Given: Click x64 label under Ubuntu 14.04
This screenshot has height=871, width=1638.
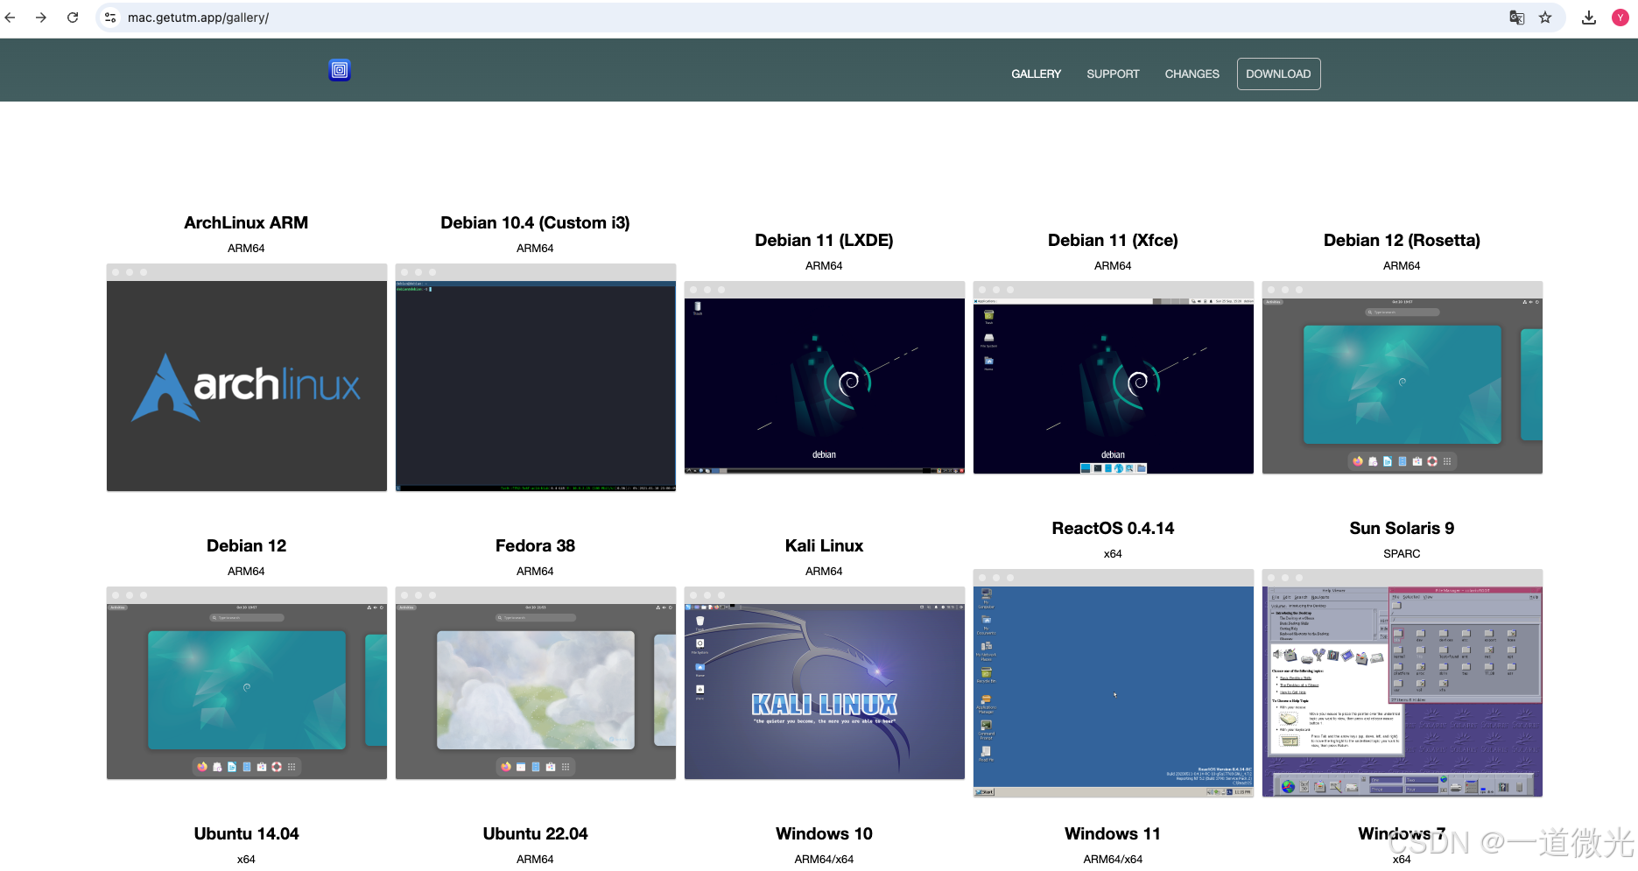Looking at the screenshot, I should tap(246, 860).
